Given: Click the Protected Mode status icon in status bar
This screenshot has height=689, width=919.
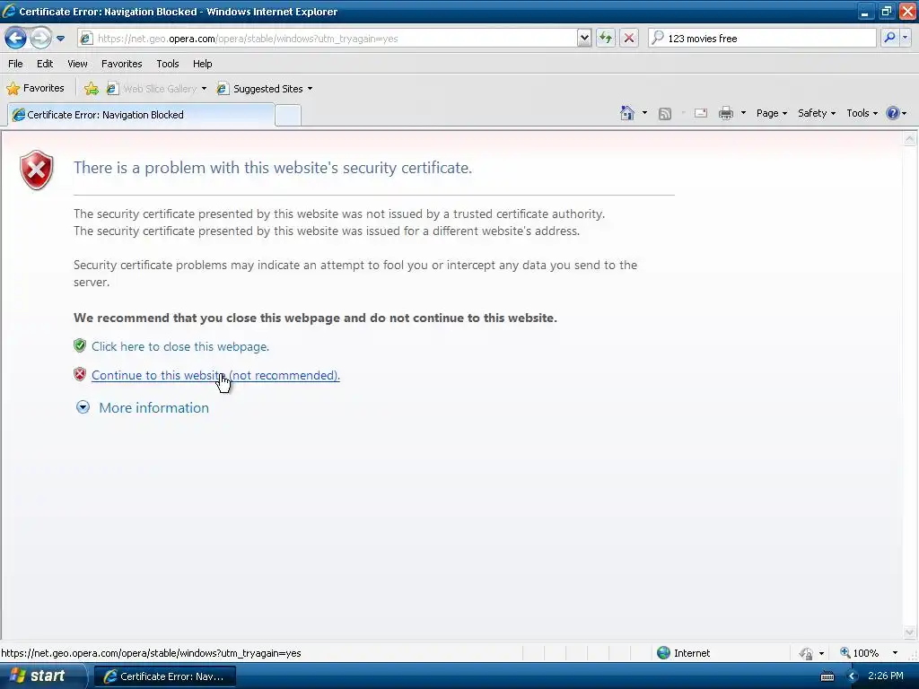Looking at the screenshot, I should (807, 653).
